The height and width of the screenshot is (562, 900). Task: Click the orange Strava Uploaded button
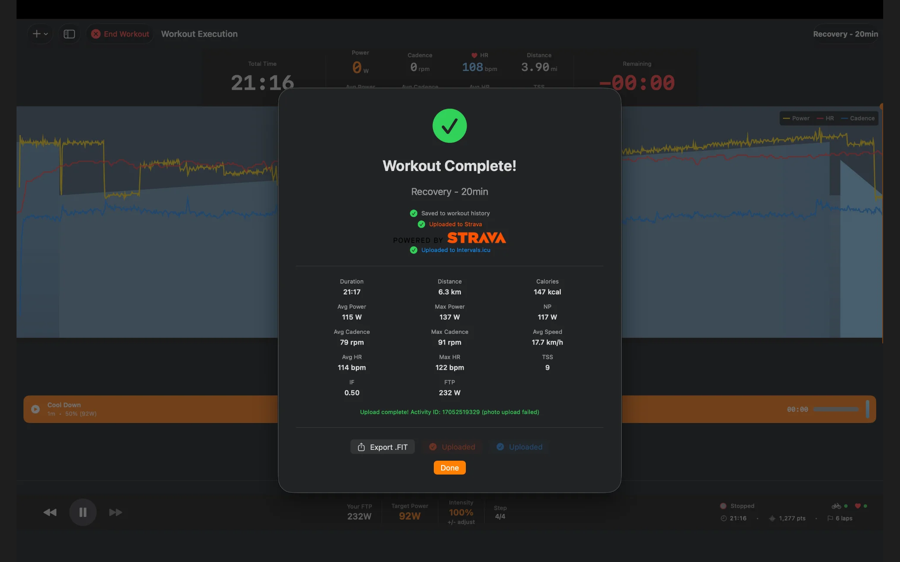(x=452, y=447)
